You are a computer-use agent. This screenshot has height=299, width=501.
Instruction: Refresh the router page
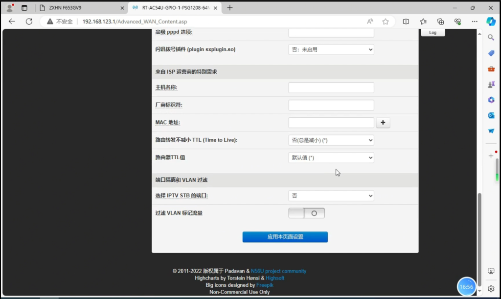(29, 21)
